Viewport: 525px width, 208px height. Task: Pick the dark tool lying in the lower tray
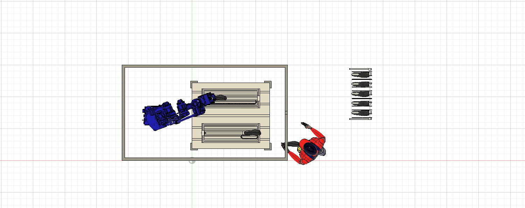[x=252, y=133]
